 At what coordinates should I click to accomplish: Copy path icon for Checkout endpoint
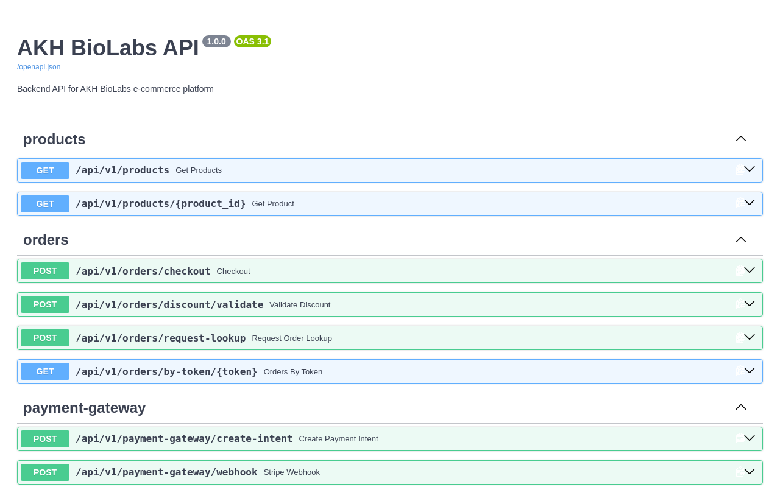pyautogui.click(x=739, y=271)
